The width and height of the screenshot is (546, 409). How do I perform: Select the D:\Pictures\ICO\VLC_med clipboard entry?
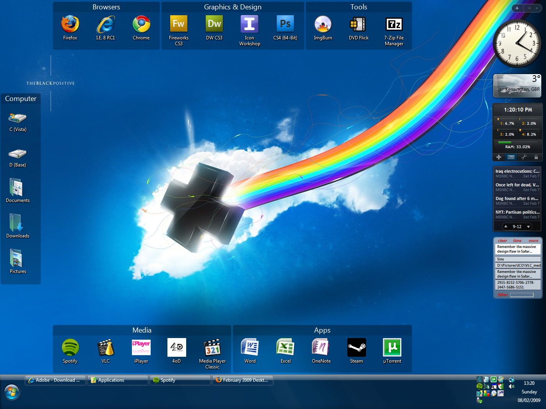[x=518, y=266]
